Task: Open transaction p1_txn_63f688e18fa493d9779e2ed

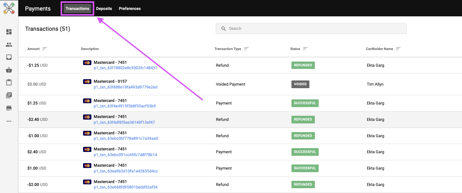Action: click(125, 87)
